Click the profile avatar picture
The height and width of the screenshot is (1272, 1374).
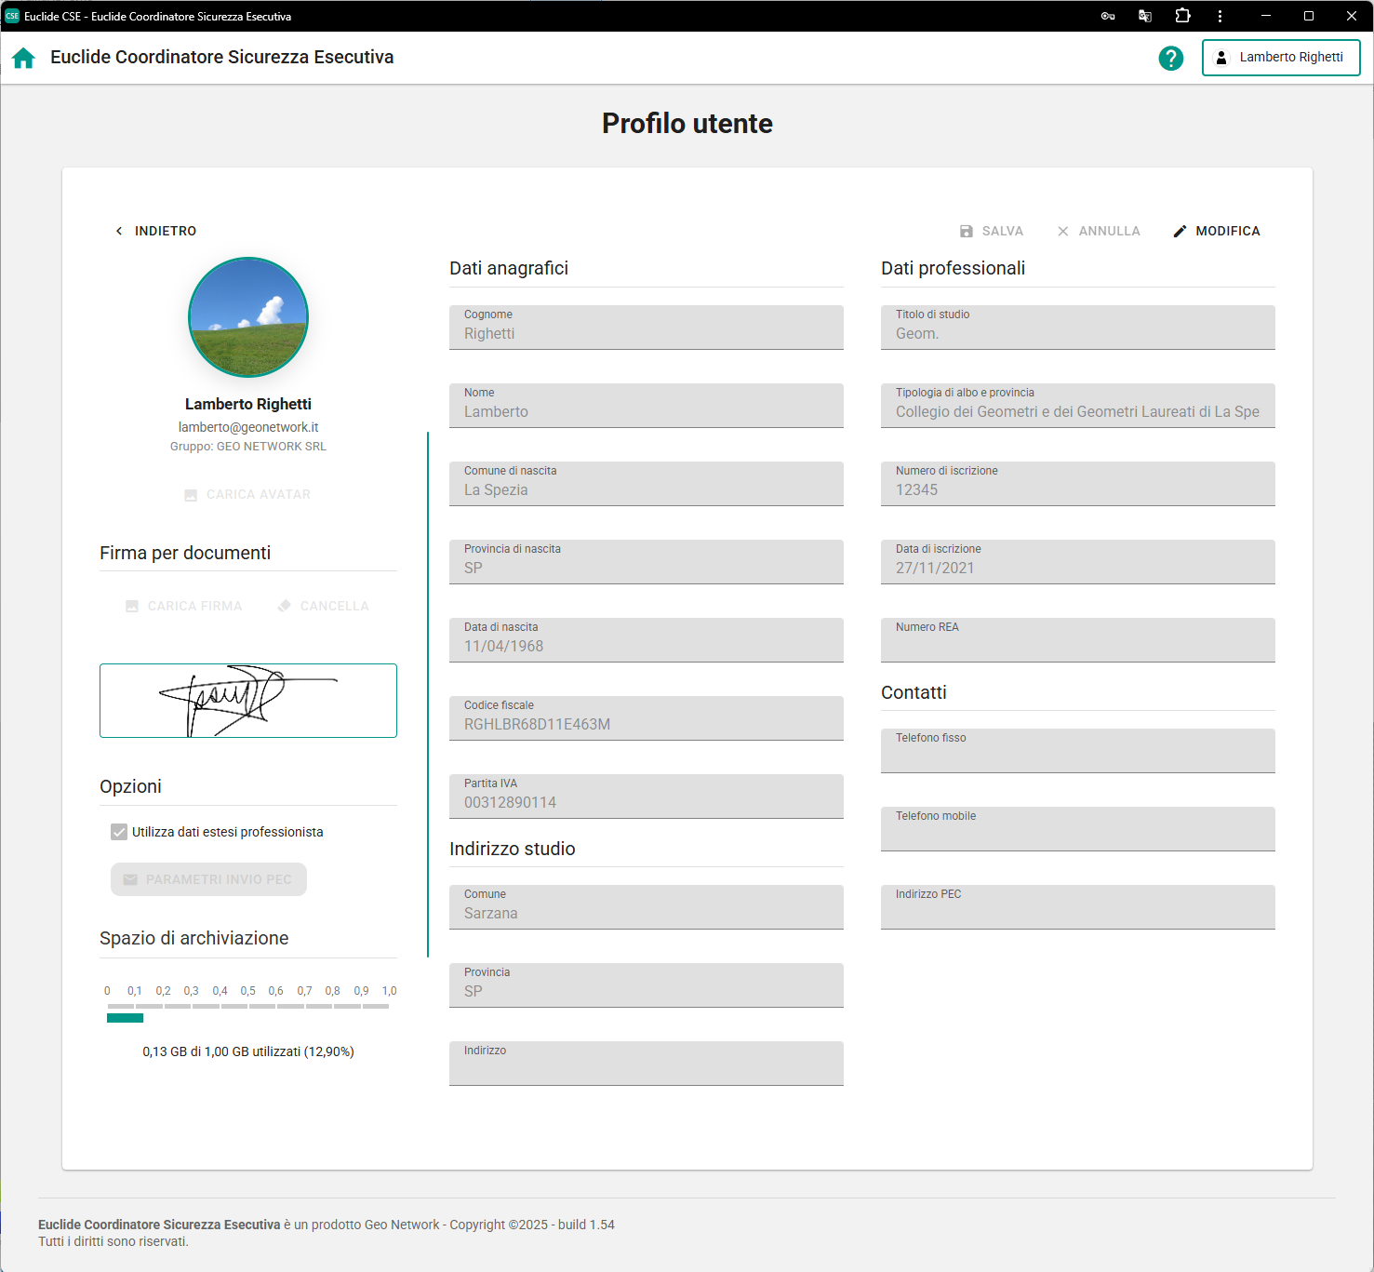tap(248, 317)
